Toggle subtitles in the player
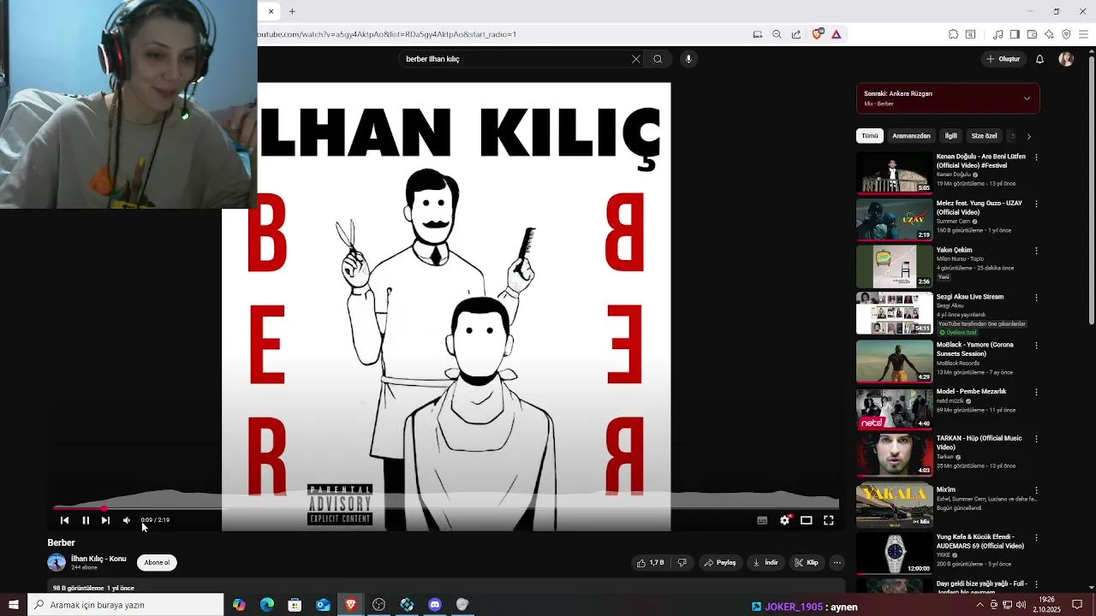This screenshot has height=616, width=1096. (x=762, y=520)
